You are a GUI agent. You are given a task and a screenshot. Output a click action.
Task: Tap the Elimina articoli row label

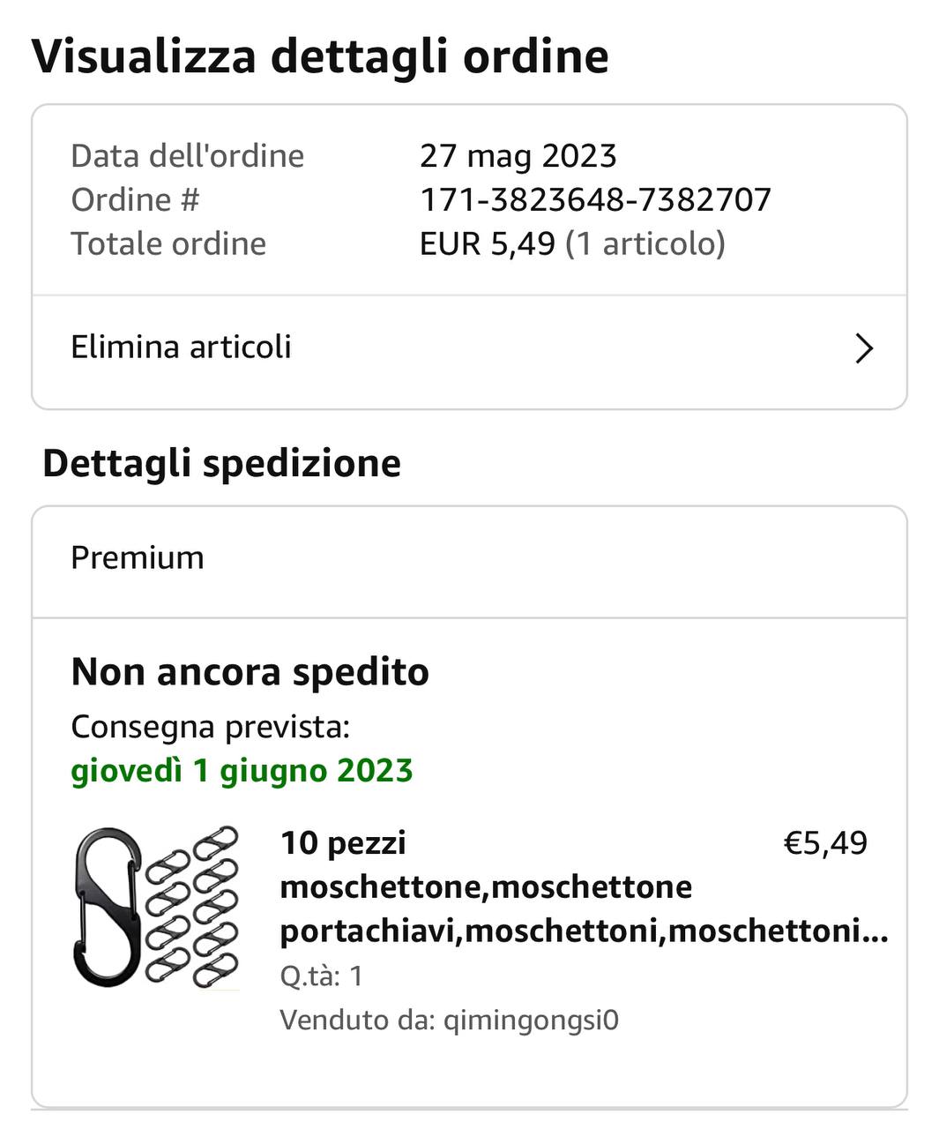tap(181, 348)
